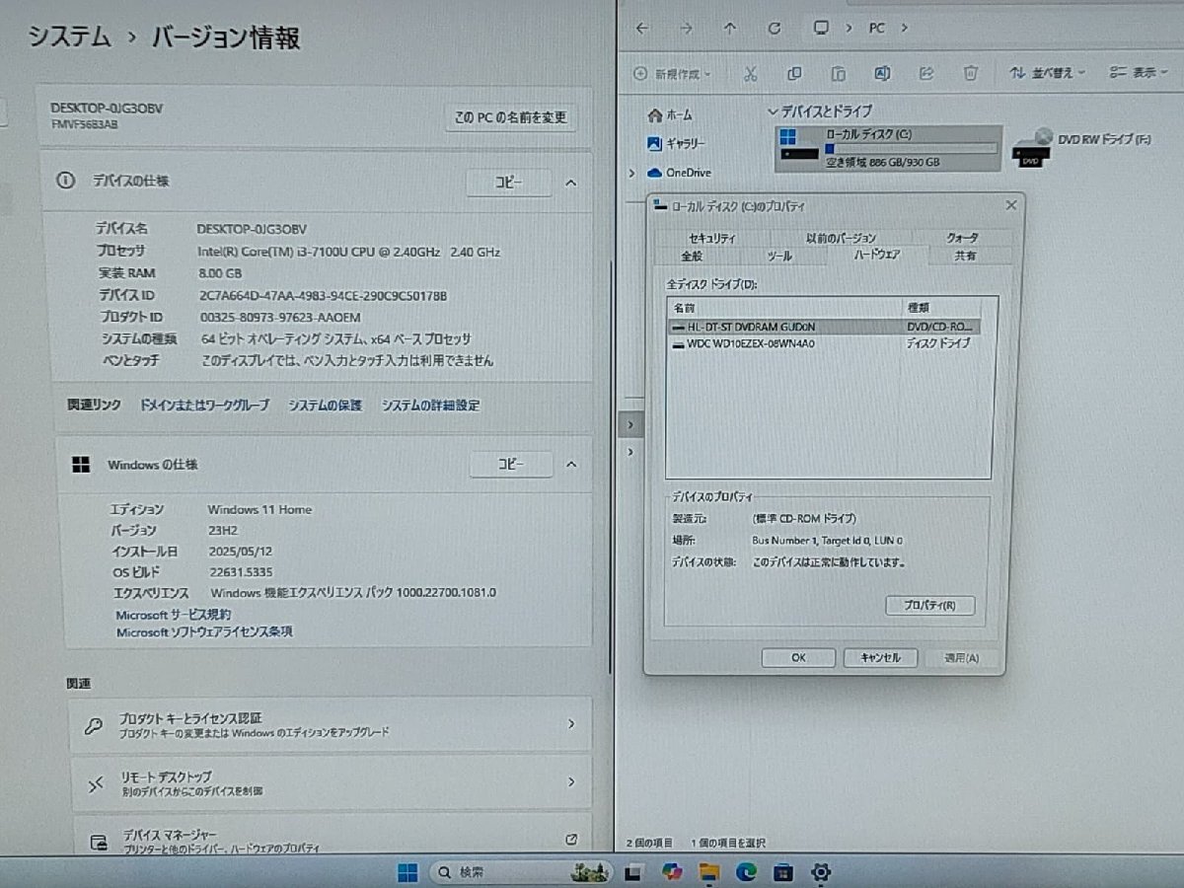
Task: Click OK in the disk properties dialog
Action: pyautogui.click(x=799, y=658)
